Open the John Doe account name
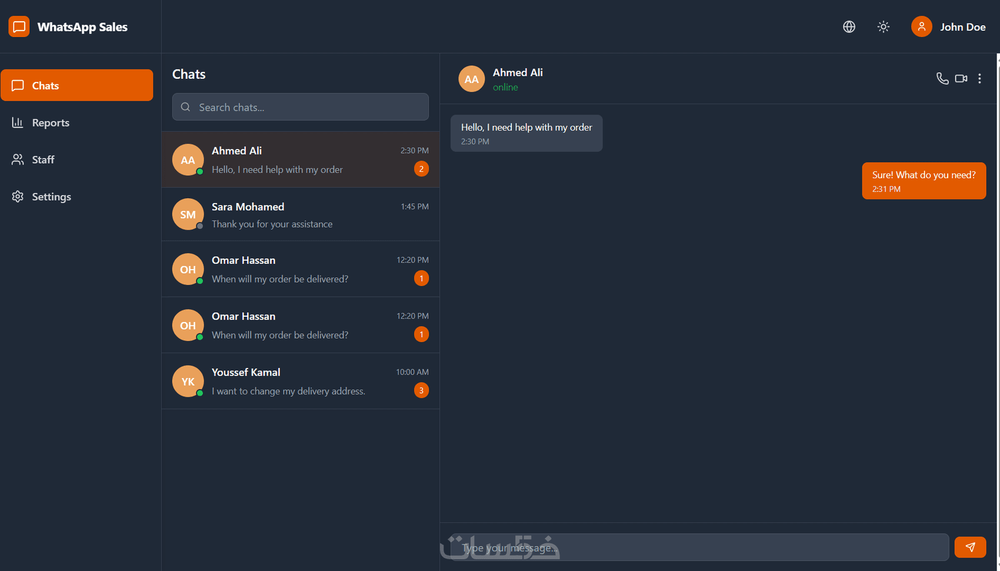This screenshot has width=1000, height=571. click(962, 27)
